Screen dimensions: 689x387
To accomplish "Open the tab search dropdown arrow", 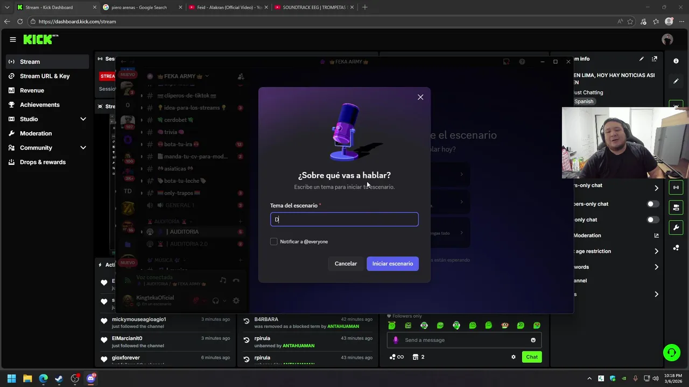I will [7, 8].
